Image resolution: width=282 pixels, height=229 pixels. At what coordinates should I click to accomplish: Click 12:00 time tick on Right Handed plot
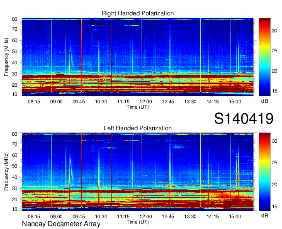click(x=146, y=102)
